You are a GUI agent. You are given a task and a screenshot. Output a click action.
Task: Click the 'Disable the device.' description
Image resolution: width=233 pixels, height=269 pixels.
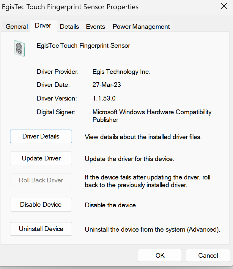(x=111, y=205)
